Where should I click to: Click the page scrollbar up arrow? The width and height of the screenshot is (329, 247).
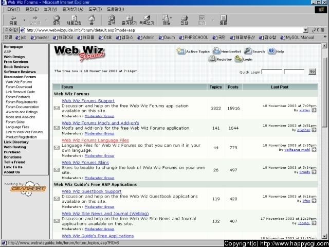coord(324,46)
